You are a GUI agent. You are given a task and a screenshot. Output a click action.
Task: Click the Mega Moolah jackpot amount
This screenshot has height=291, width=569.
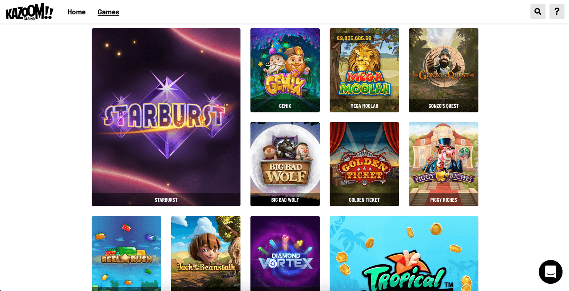coord(354,38)
